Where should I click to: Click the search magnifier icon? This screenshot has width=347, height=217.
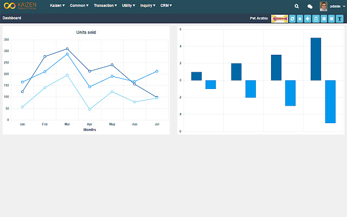click(x=297, y=6)
